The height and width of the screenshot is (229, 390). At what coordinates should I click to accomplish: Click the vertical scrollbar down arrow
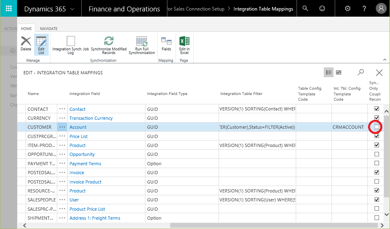click(386, 214)
